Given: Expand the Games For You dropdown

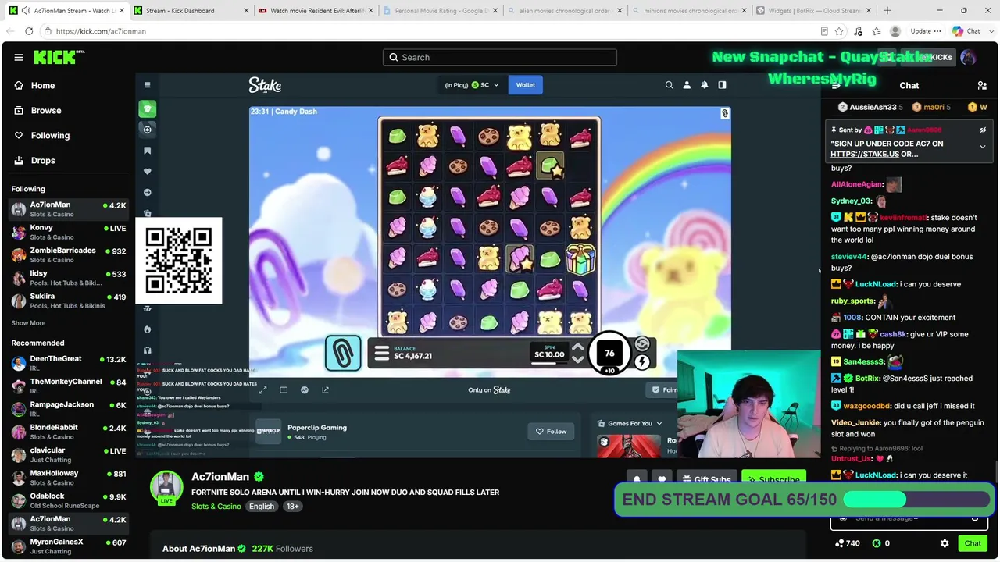Looking at the screenshot, I should (x=630, y=423).
